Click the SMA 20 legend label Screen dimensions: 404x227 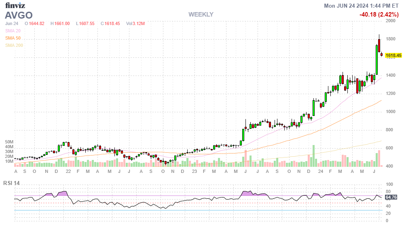(13, 31)
